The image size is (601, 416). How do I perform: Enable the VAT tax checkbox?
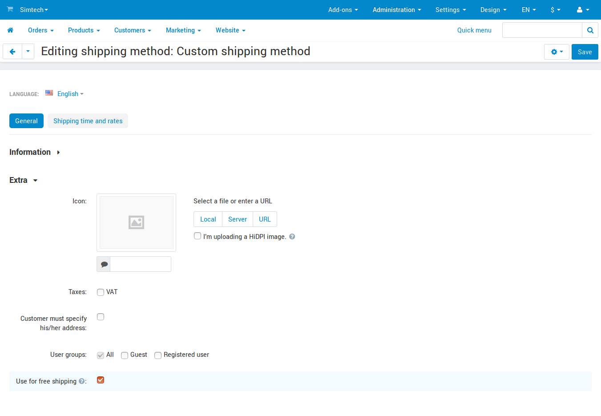tap(101, 292)
